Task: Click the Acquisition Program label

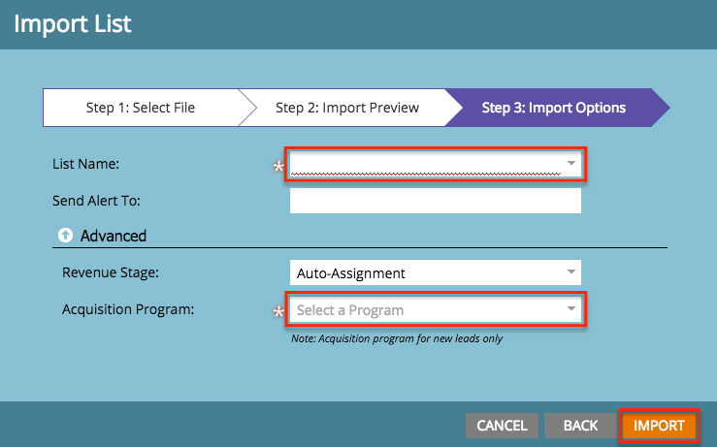Action: (x=128, y=309)
